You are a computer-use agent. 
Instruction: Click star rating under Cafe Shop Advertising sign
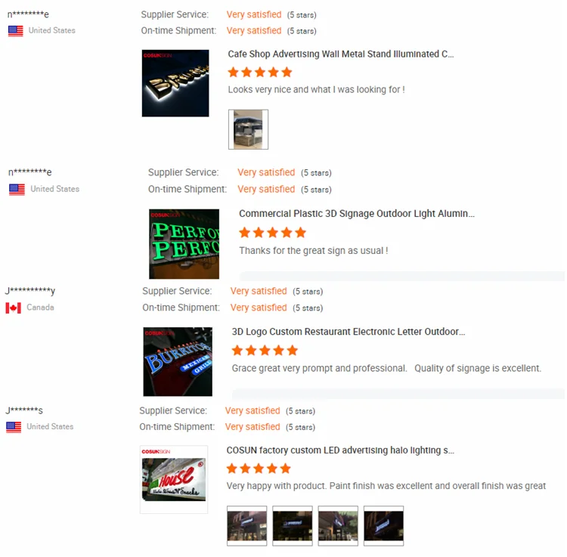coord(259,73)
